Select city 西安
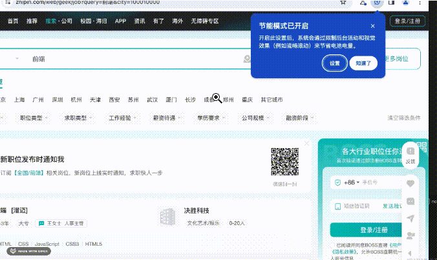This screenshot has height=260, width=437. coord(114,100)
